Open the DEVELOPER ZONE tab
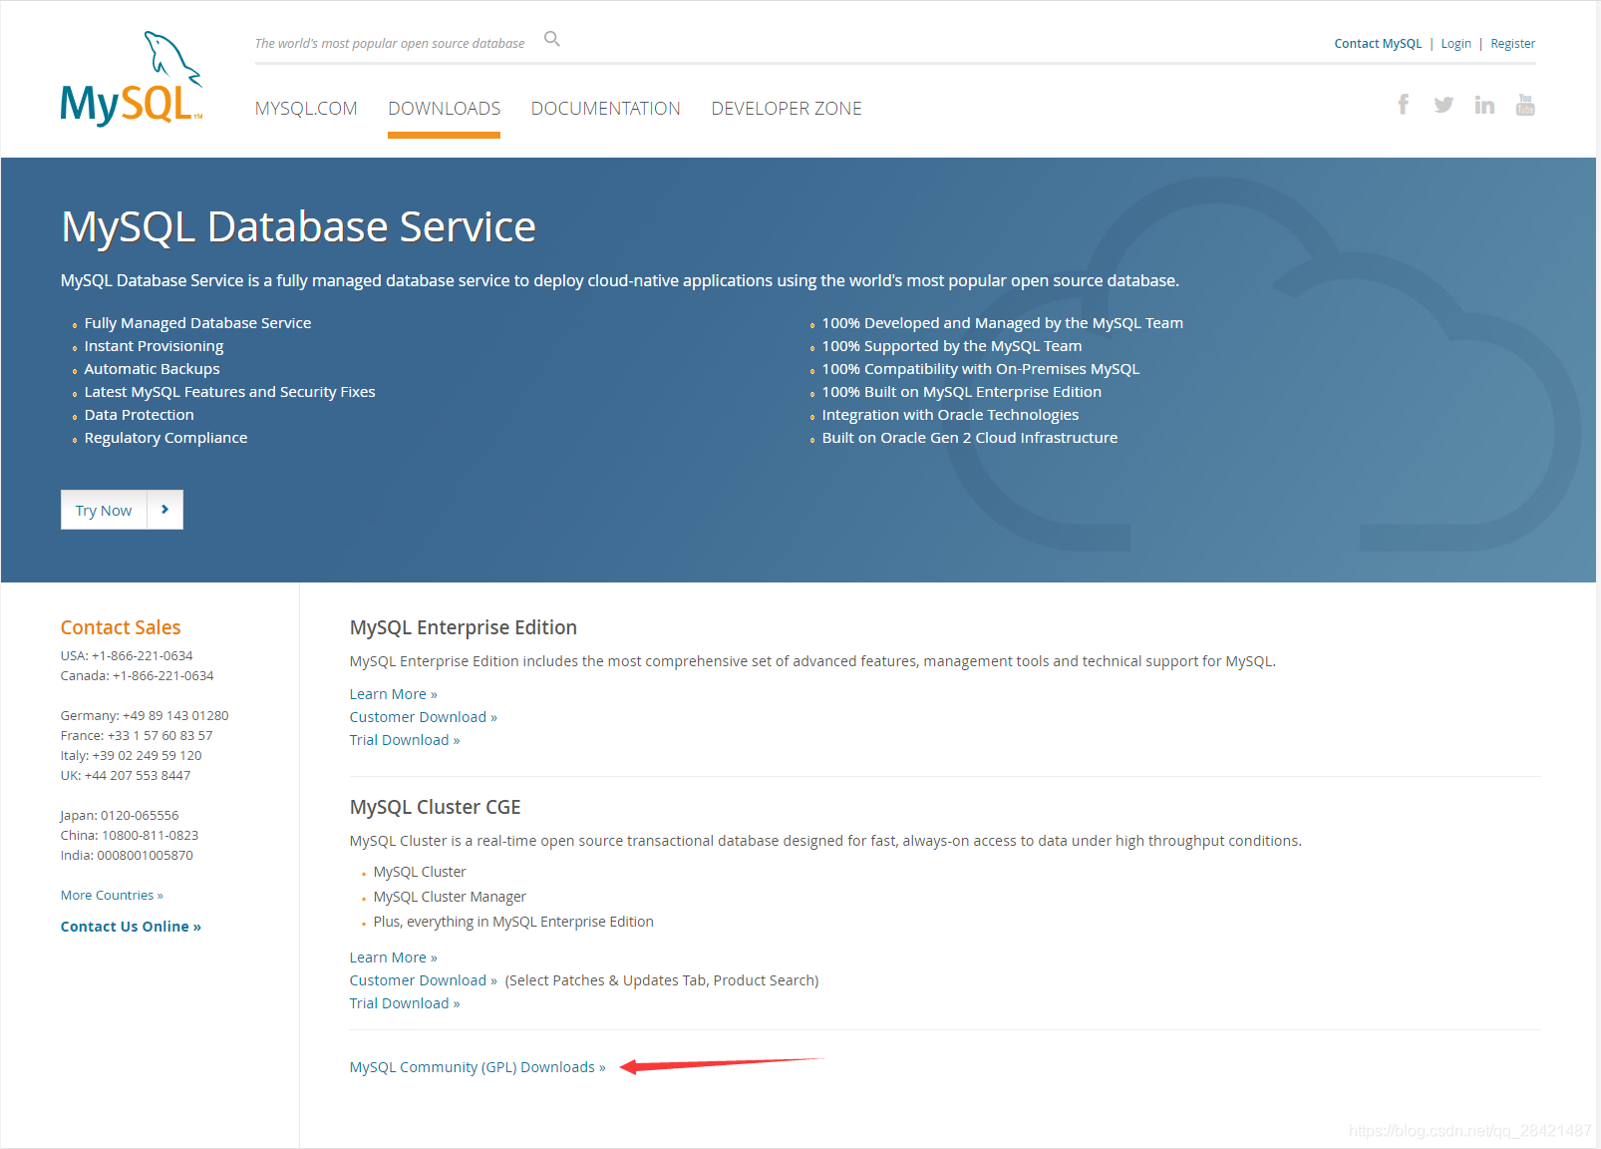Viewport: 1601px width, 1149px height. click(x=787, y=109)
